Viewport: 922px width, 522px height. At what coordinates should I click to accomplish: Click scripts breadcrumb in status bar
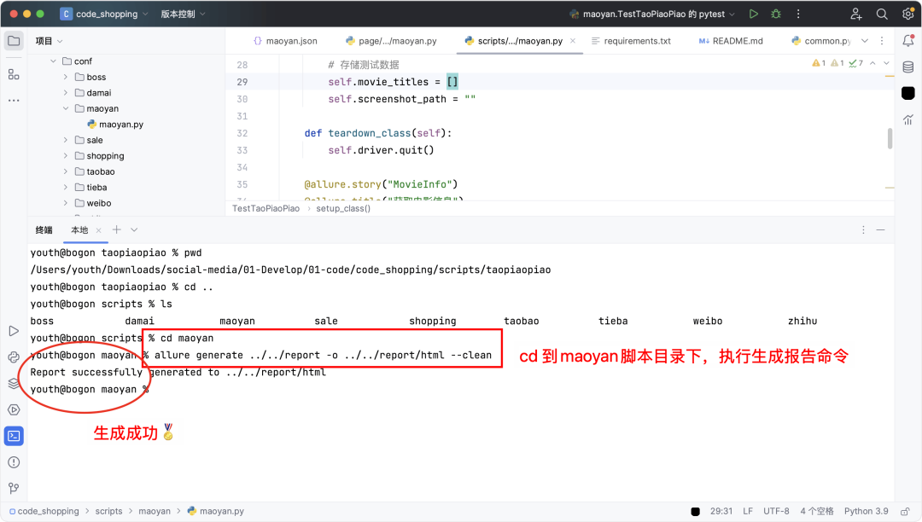(x=108, y=512)
